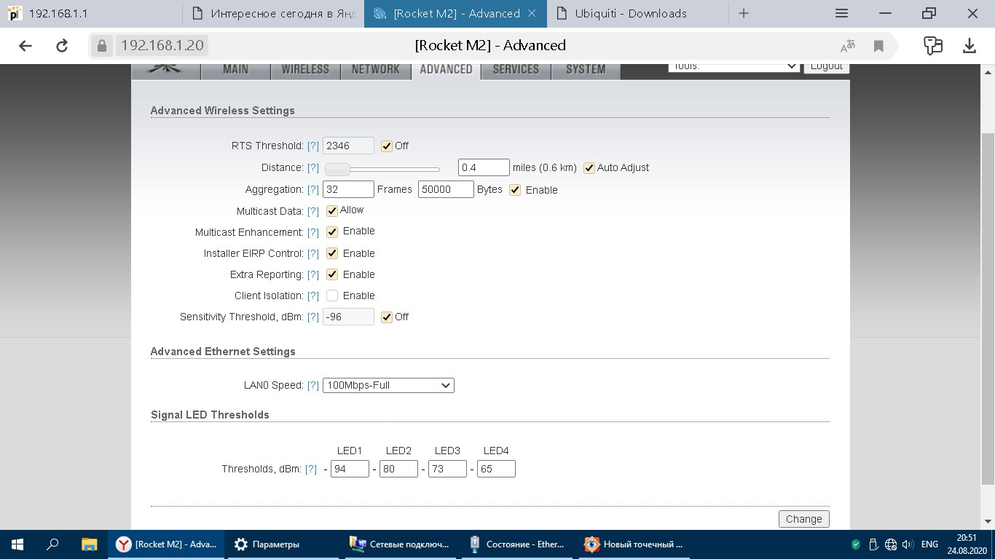Toggle Installer EIRP Control Enable checkbox

[x=332, y=253]
